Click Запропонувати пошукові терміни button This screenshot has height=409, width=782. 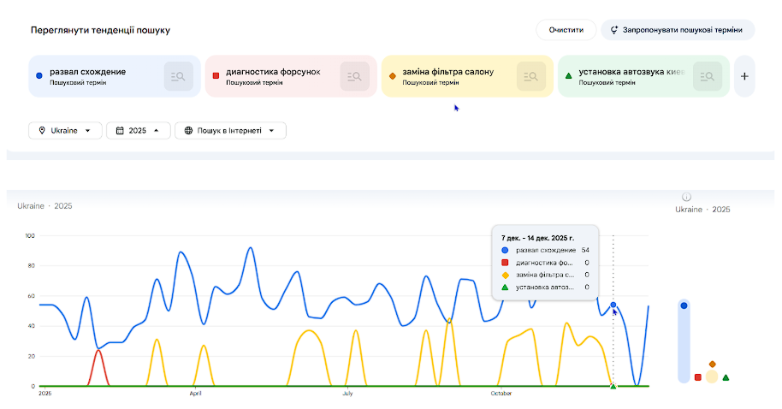[678, 30]
